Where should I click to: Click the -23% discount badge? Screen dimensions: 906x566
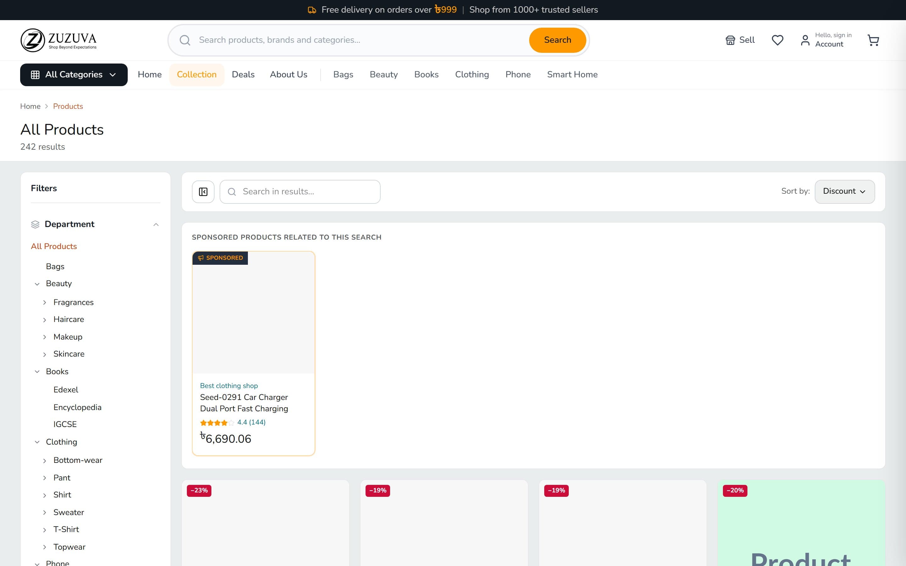199,491
